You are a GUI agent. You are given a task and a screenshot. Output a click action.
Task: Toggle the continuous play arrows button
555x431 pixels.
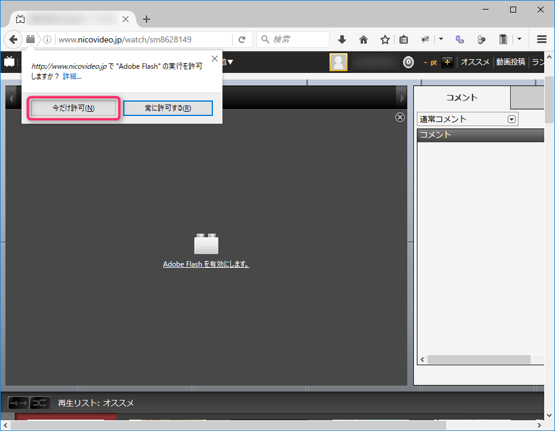coord(19,403)
